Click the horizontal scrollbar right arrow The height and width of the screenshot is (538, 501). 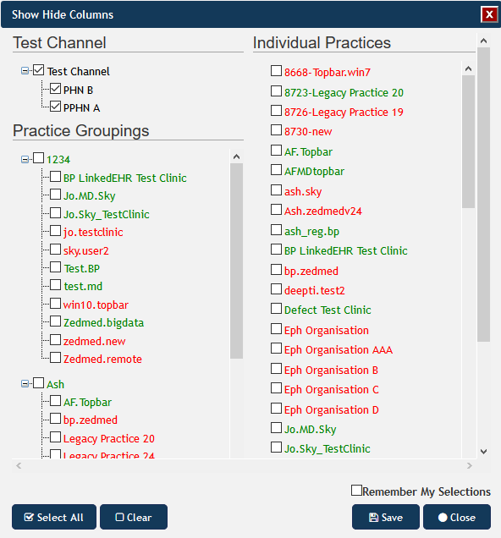[470, 465]
